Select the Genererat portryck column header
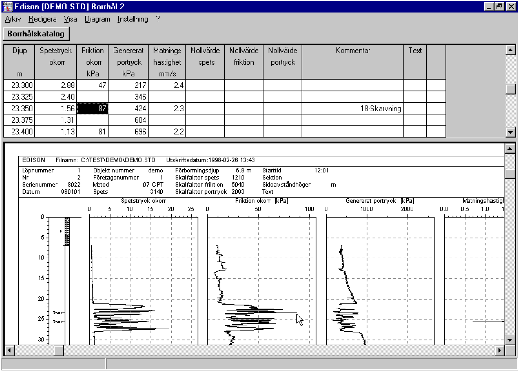This screenshot has height=371, width=518. [128, 62]
